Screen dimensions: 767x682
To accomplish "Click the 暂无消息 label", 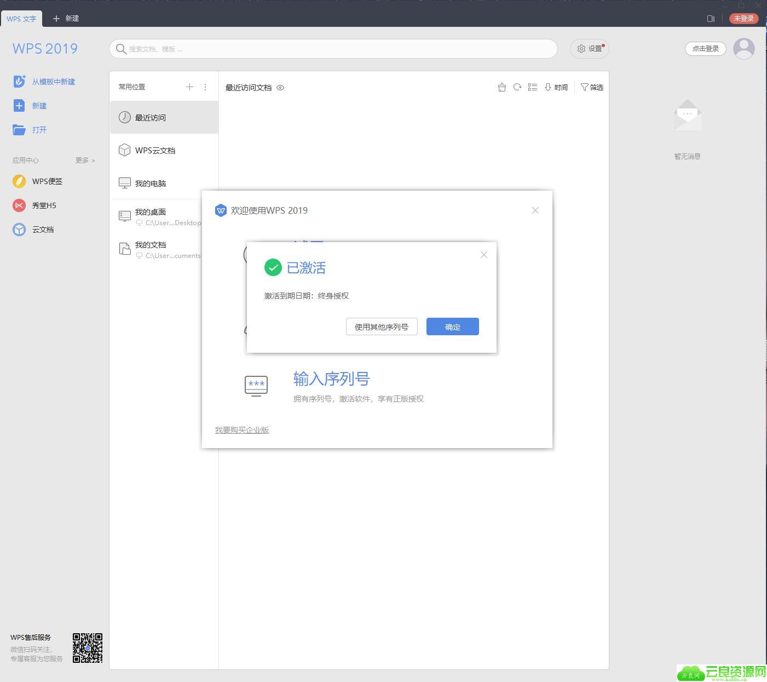I will pyautogui.click(x=688, y=157).
